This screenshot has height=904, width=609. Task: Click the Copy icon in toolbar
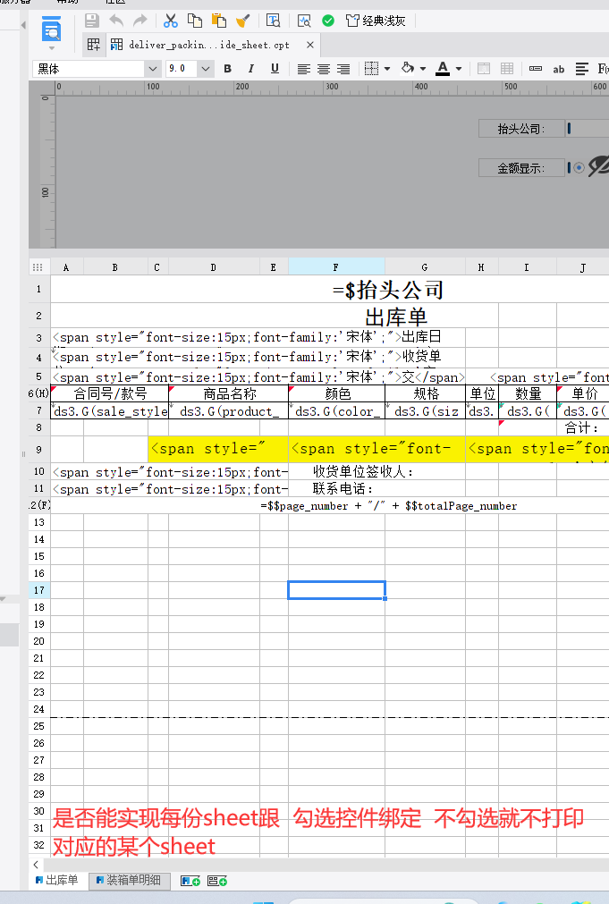pyautogui.click(x=195, y=21)
